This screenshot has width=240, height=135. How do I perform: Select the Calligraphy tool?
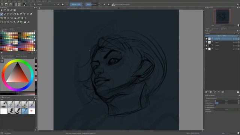click(11, 10)
